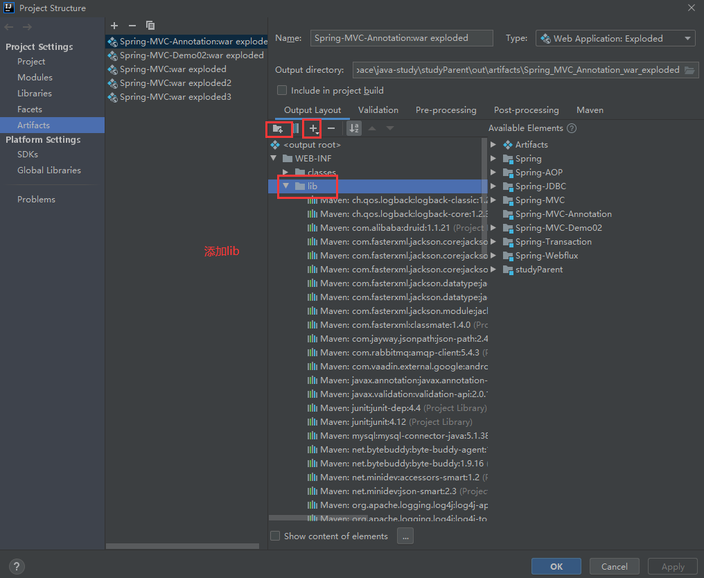704x578 pixels.
Task: Expand the classes folder node
Action: (x=285, y=172)
